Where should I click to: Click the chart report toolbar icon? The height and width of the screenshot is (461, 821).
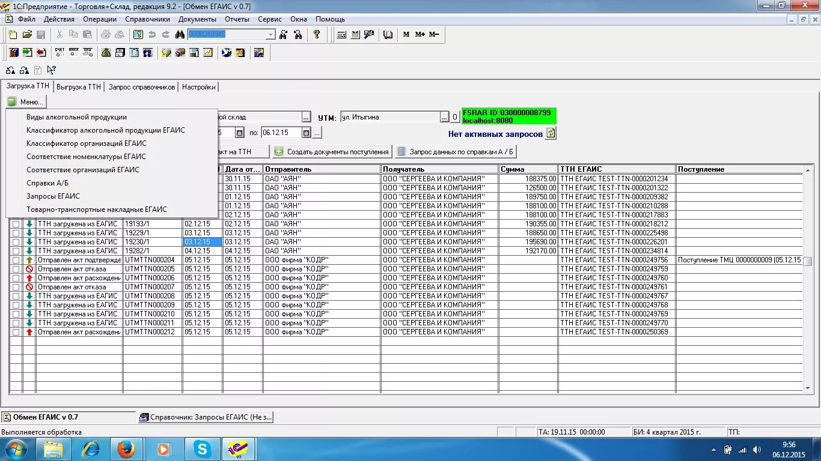(x=208, y=53)
